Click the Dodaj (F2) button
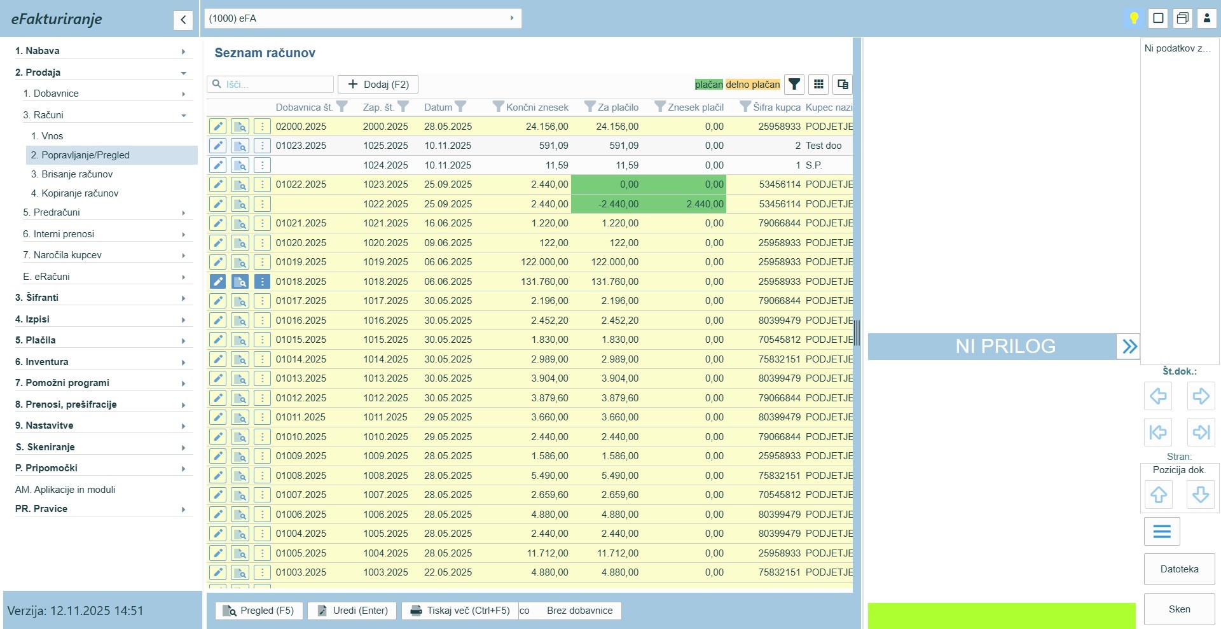 [378, 84]
